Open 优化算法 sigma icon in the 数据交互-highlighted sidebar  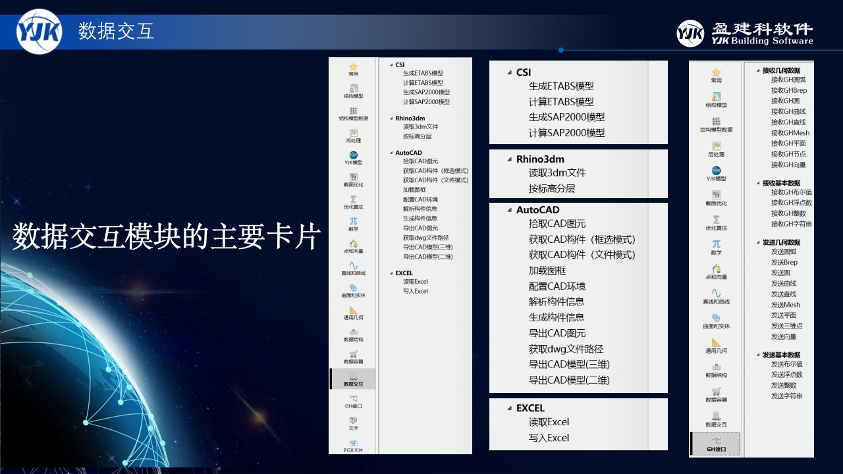coord(354,199)
